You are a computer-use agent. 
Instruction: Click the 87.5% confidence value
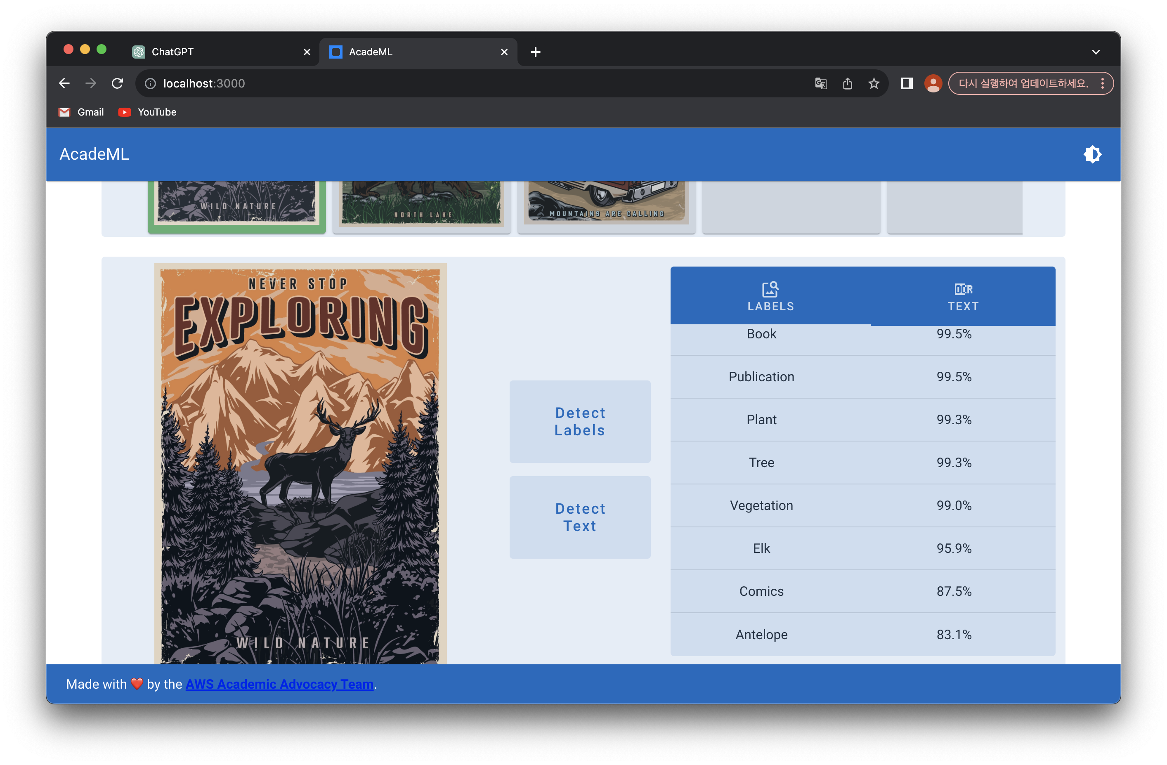[954, 591]
